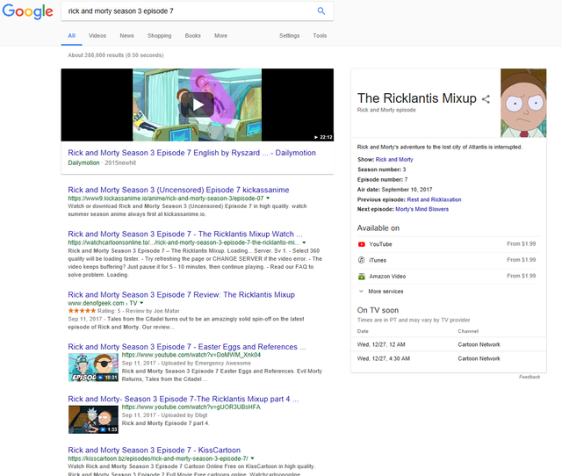The height and width of the screenshot is (476, 562).
Task: Switch to the Books tab
Action: pos(193,35)
